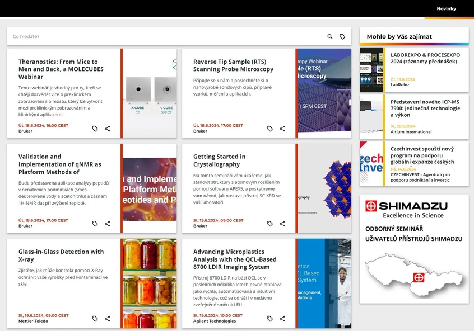Open Glass-in-Glass Detection with X-ray title
The image size is (474, 331).
tap(61, 256)
